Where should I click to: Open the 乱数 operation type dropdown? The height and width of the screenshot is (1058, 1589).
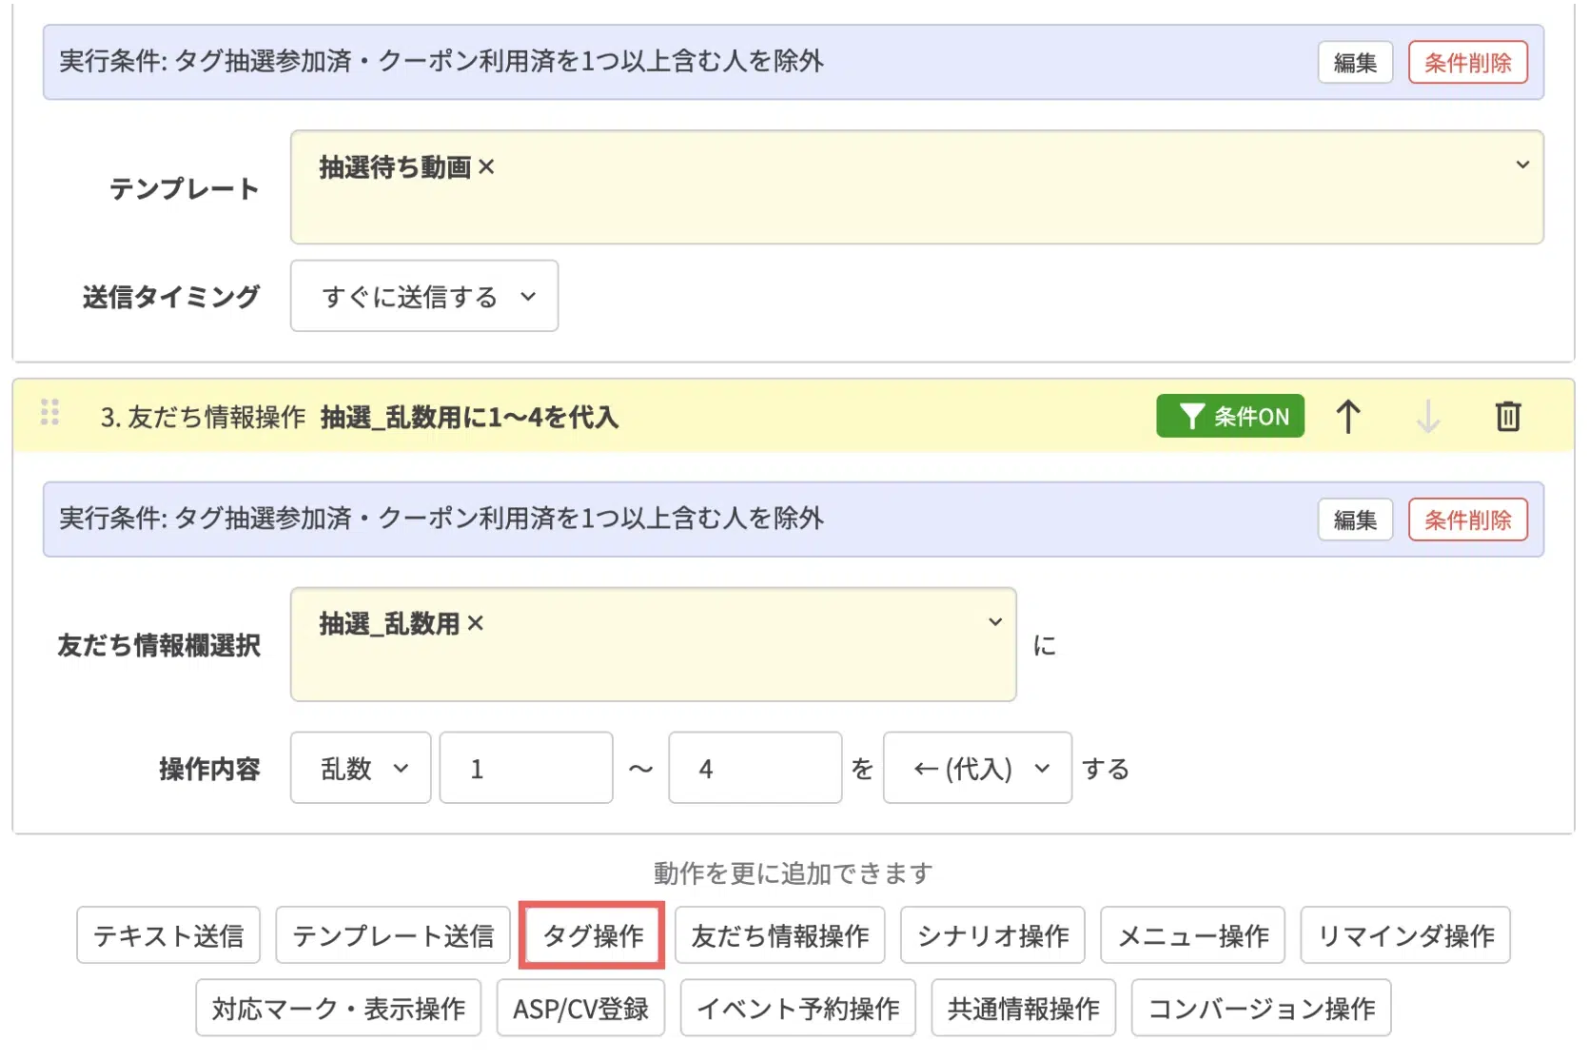coord(361,767)
